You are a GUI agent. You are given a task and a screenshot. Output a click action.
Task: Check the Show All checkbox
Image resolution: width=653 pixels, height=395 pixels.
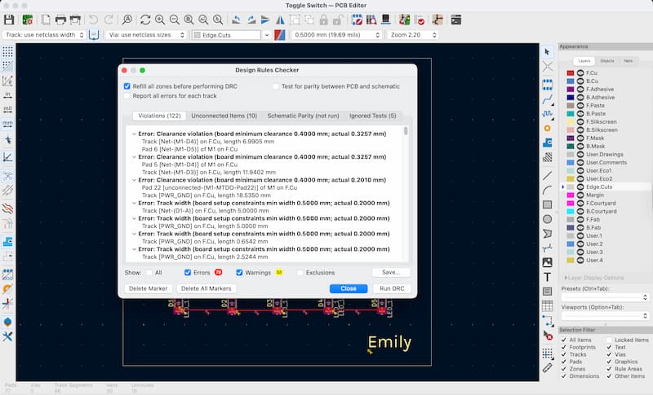(x=149, y=273)
